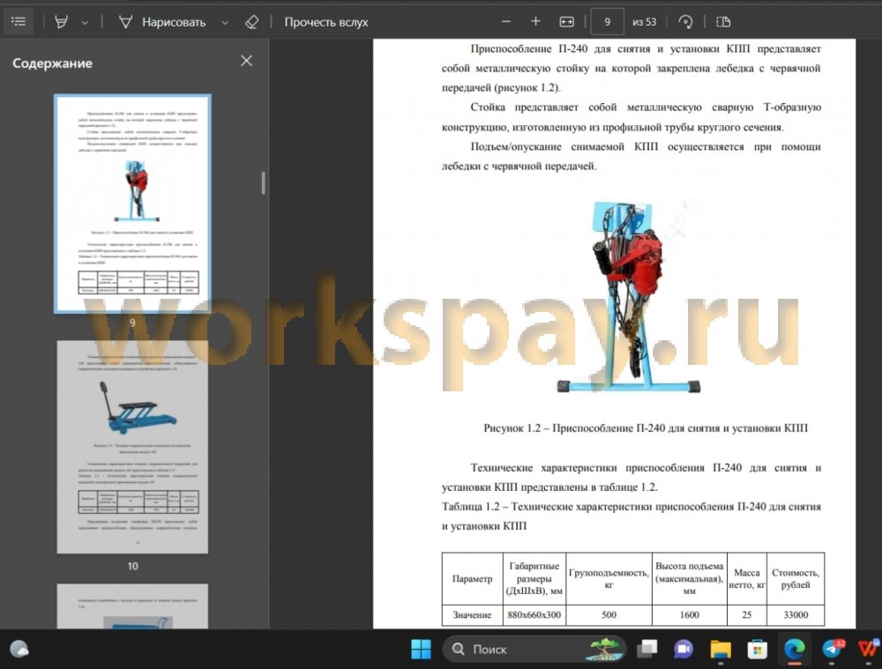Click the Грузоподъемность header cell
The image size is (882, 669).
[609, 578]
